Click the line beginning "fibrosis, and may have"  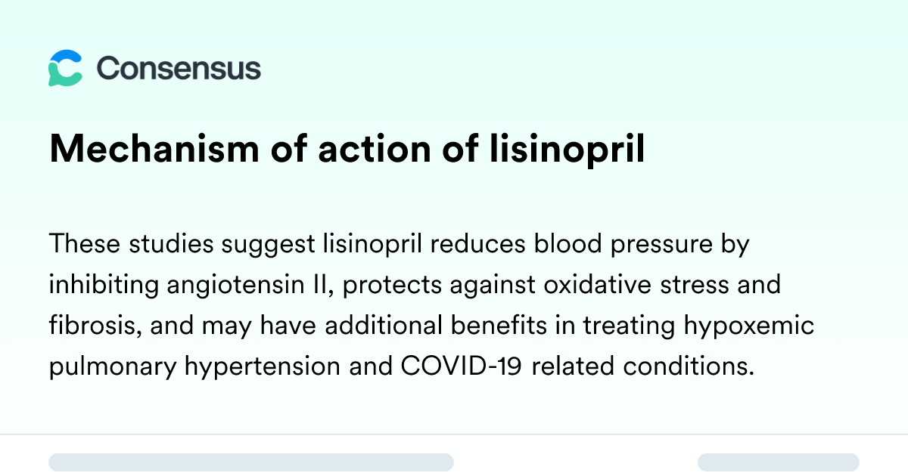431,326
